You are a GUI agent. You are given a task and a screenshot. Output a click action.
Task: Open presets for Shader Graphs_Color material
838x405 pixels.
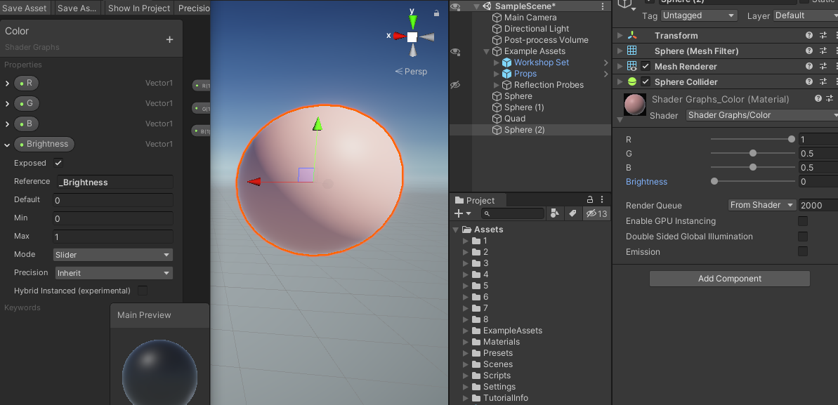coord(830,99)
